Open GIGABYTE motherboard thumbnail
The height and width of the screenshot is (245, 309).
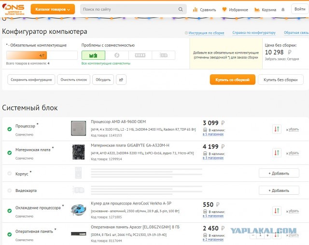(78, 152)
